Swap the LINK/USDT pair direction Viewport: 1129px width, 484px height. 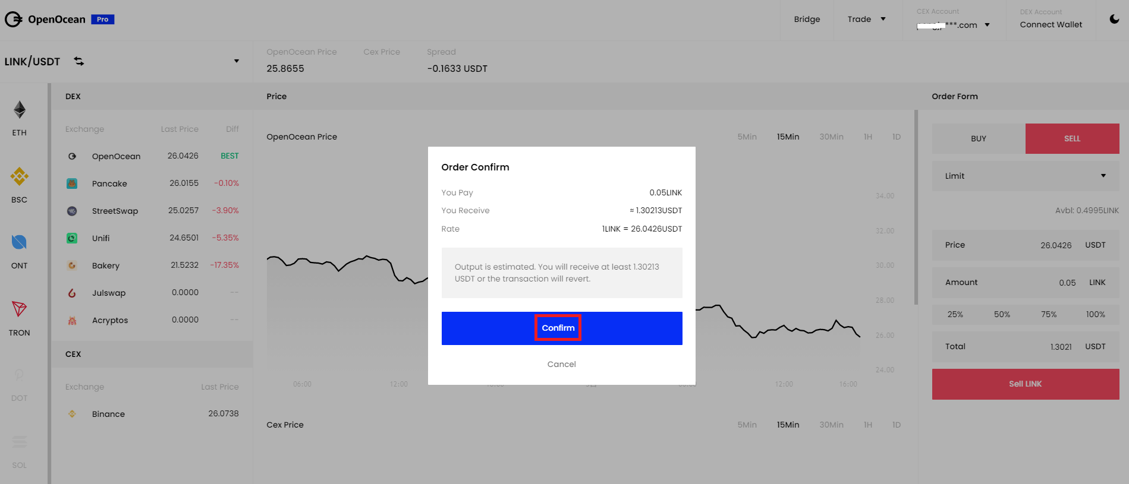(x=79, y=61)
